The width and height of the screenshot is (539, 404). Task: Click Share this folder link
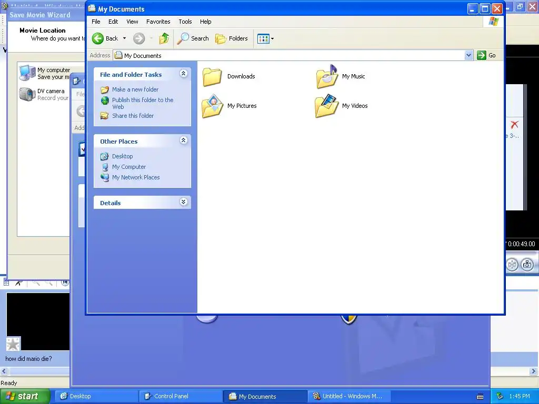pyautogui.click(x=133, y=116)
